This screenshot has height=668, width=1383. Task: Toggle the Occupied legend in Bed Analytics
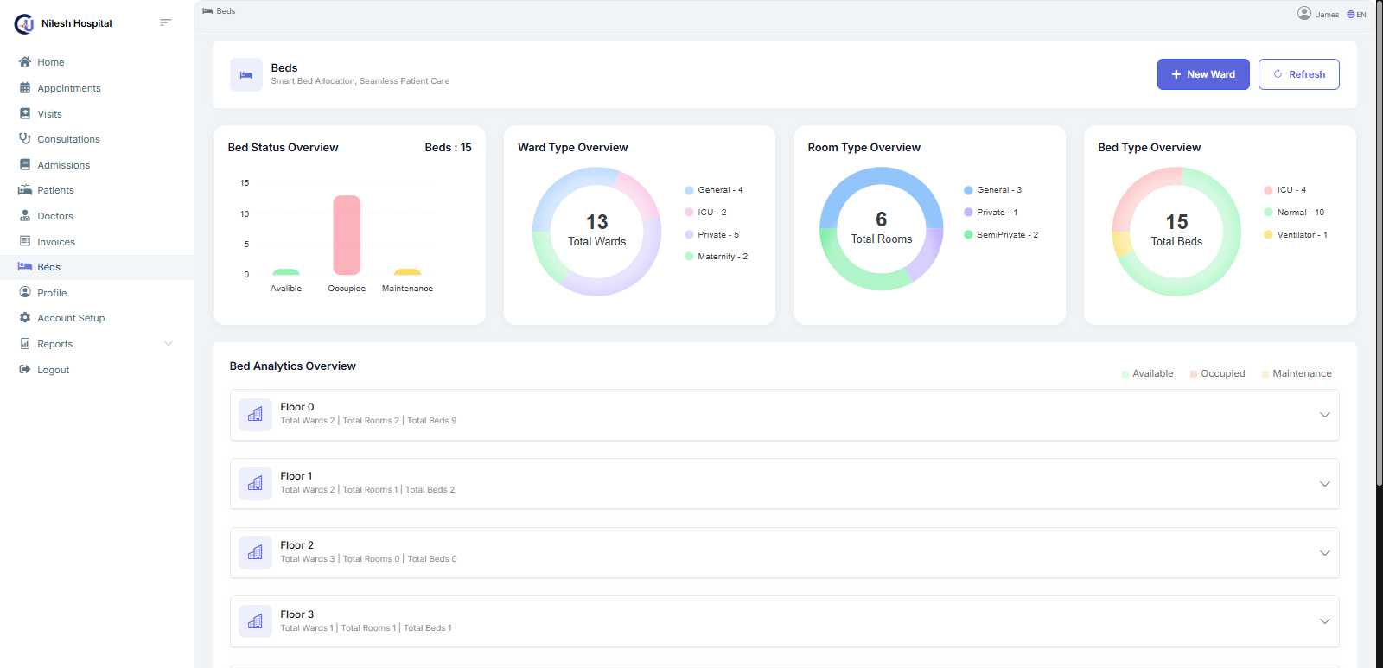coord(1217,373)
